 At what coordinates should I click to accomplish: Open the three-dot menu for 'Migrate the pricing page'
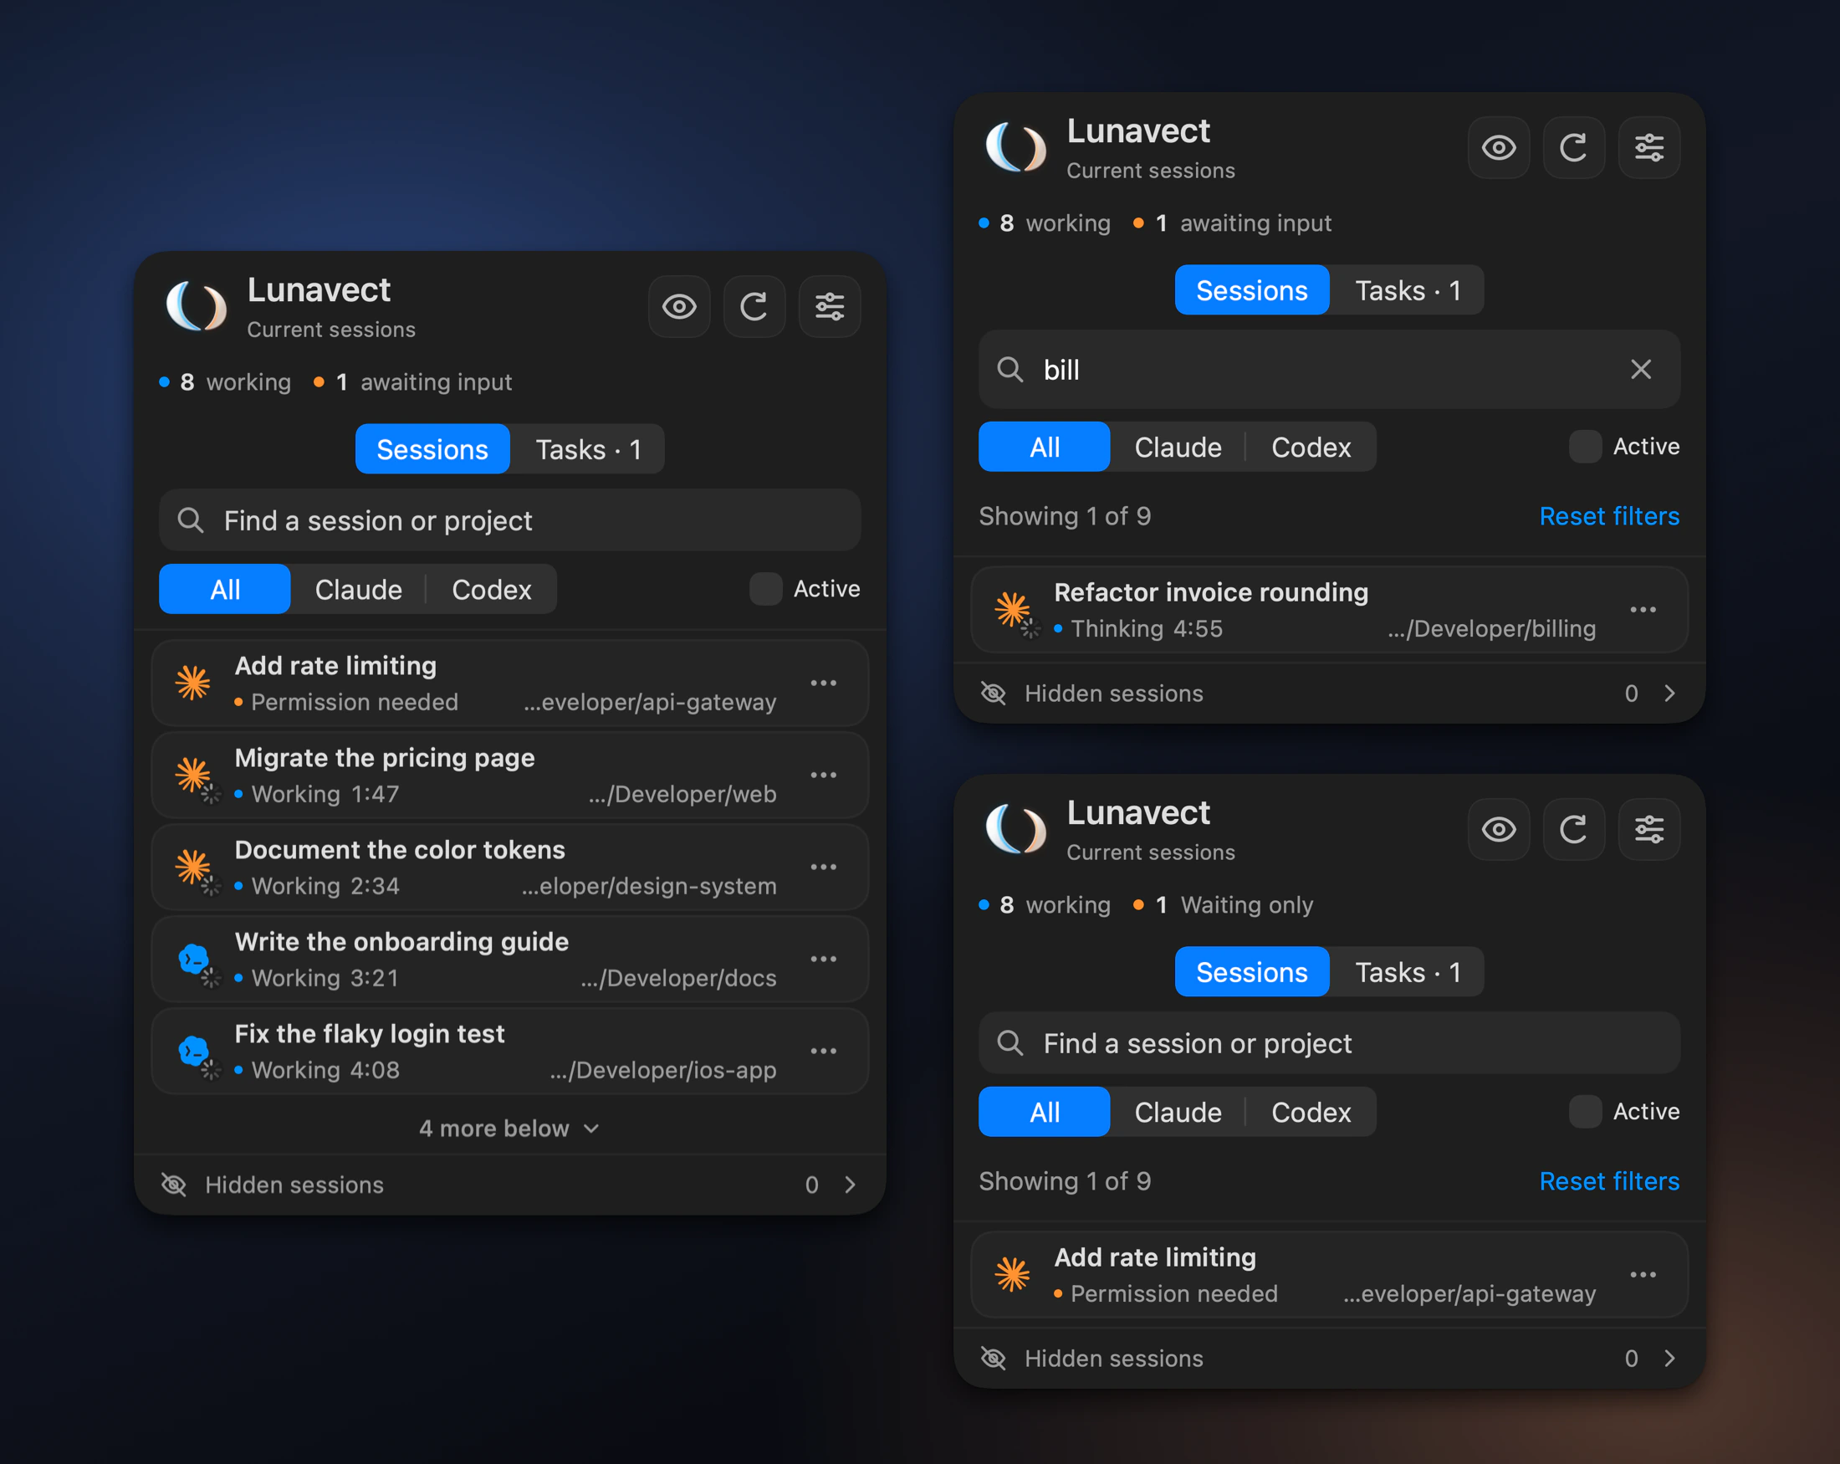pos(824,776)
